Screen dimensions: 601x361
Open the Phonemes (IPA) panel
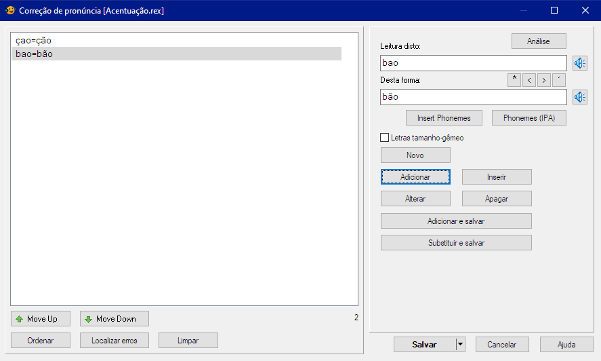click(x=529, y=118)
